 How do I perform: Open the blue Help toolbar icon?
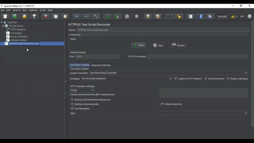(x=200, y=16)
